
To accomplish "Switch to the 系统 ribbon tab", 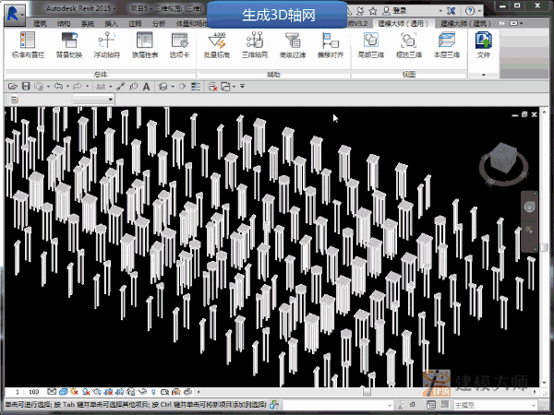I will pos(88,24).
